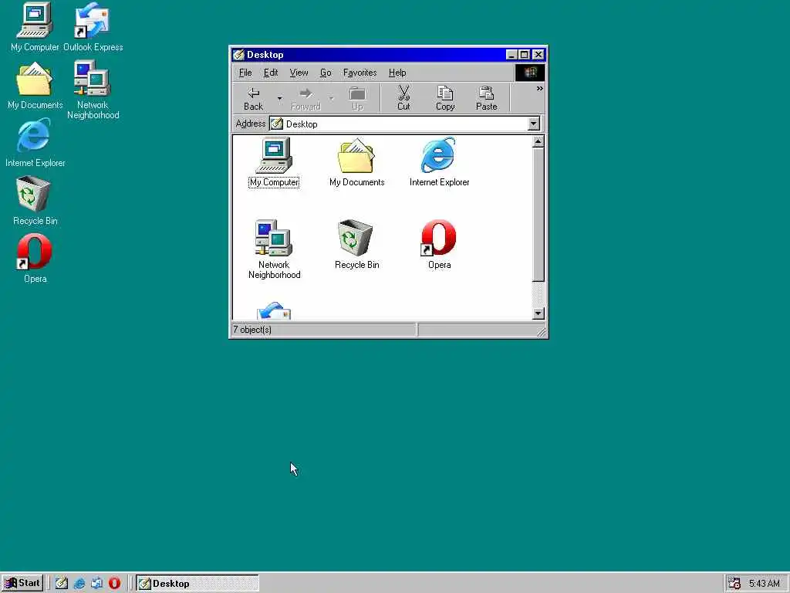Click Show Desktop quick launch icon
This screenshot has width=790, height=593.
point(62,584)
